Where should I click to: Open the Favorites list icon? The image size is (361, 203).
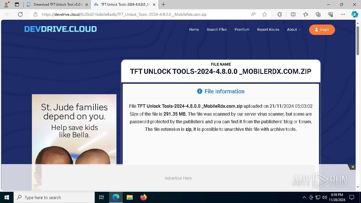coord(306,14)
